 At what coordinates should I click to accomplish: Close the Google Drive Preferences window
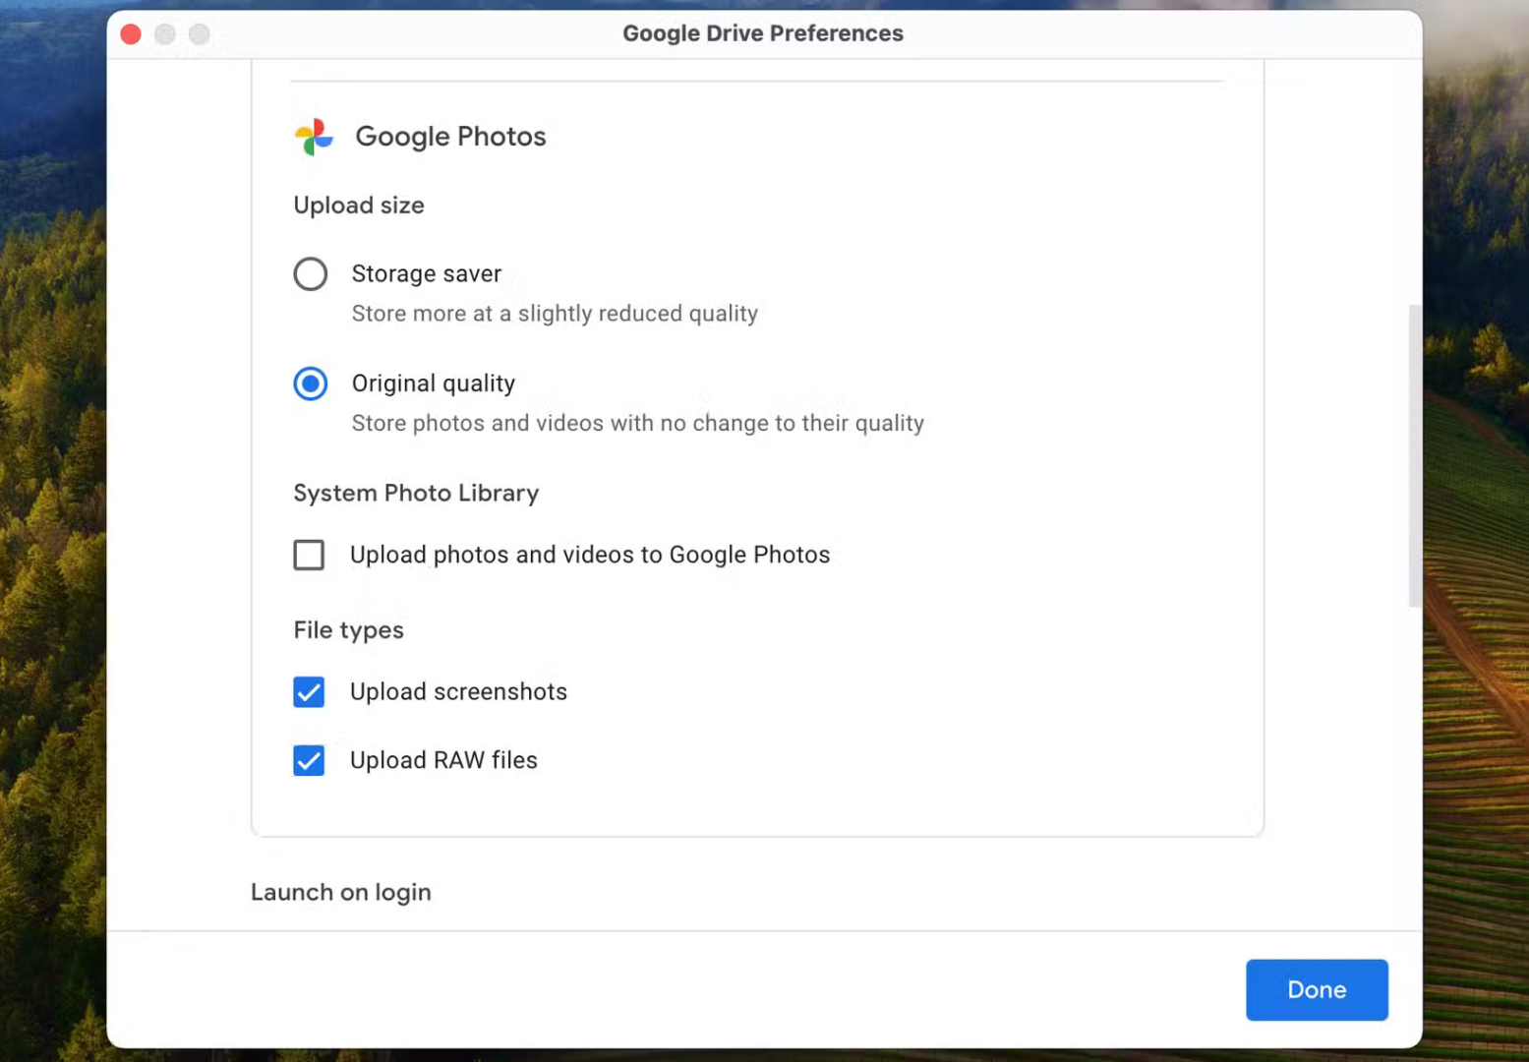[x=131, y=34]
